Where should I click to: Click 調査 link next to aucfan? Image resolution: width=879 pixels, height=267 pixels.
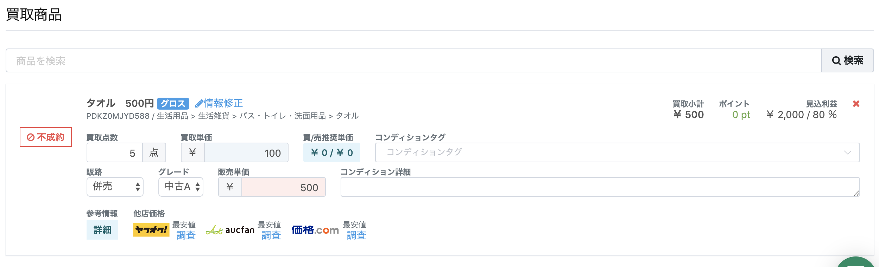(271, 235)
